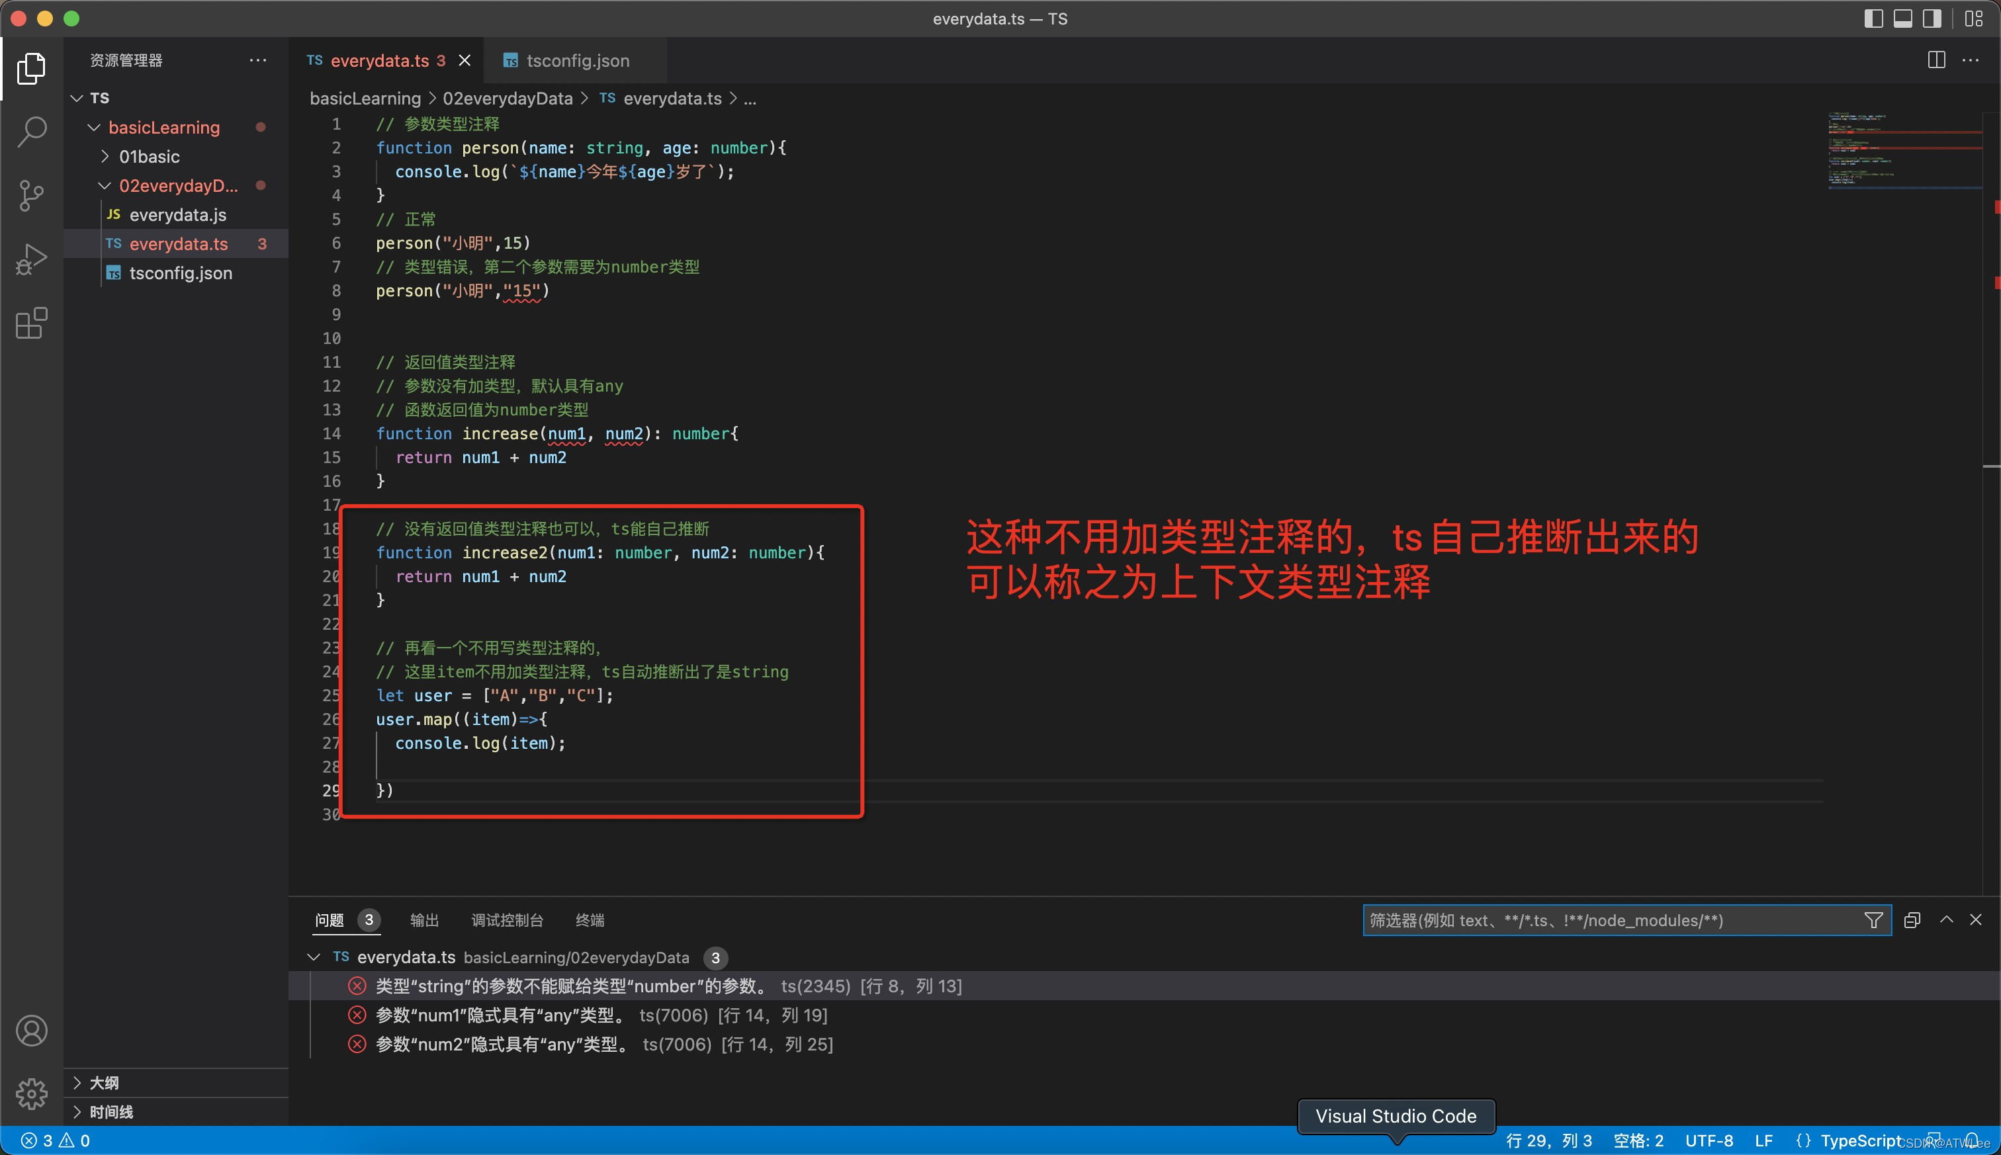Expand the 时间线 timeline section

(77, 1112)
